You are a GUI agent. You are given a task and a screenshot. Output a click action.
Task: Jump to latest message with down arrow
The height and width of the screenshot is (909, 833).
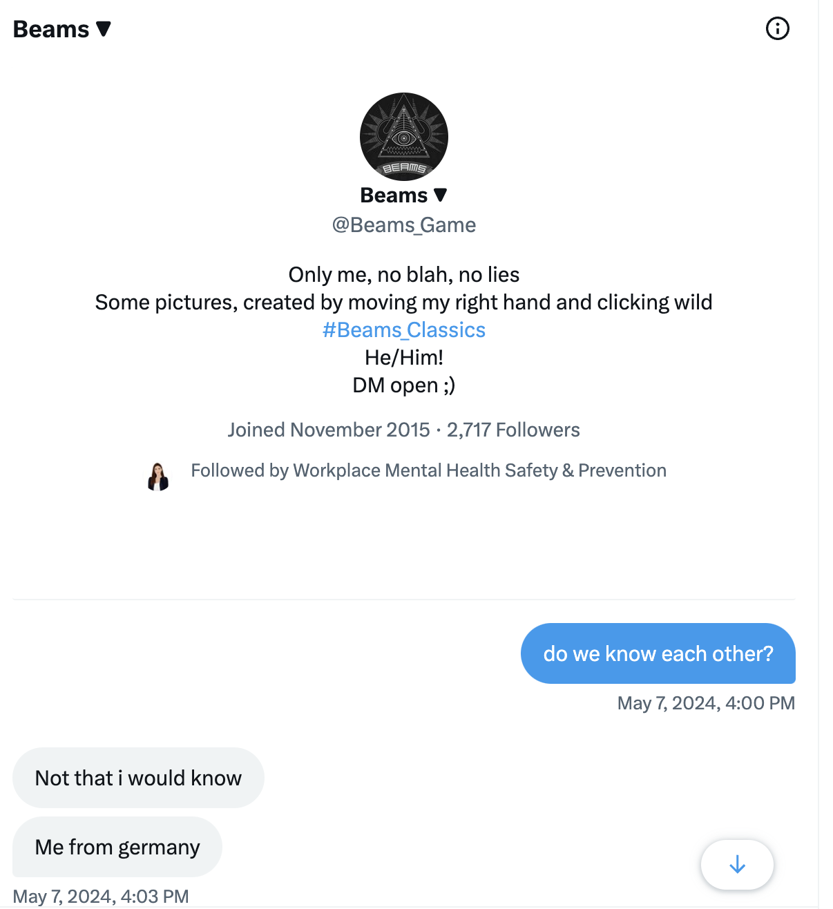(x=737, y=864)
